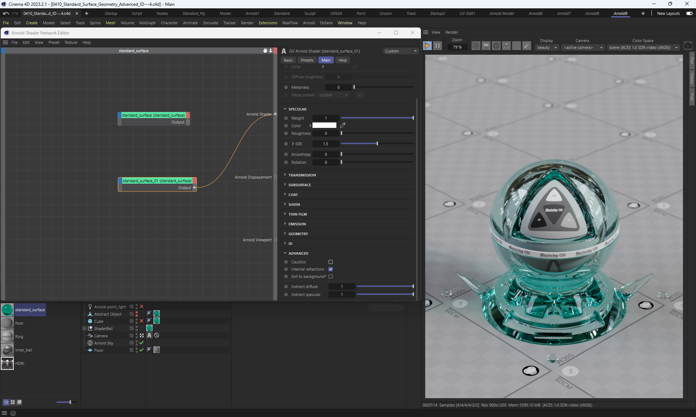
Task: Switch to the Presets tab
Action: (307, 60)
